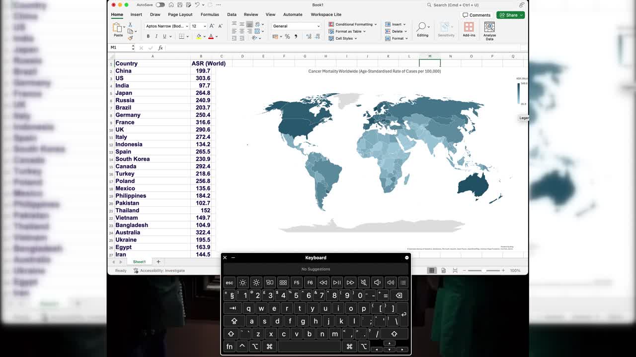Open the Analyse Data tool

pos(489,30)
